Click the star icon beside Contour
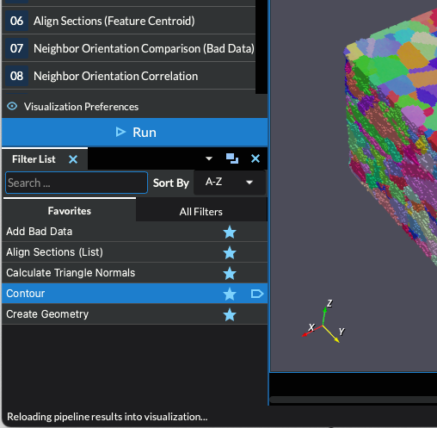Viewport: 437px width, 428px height. (230, 294)
